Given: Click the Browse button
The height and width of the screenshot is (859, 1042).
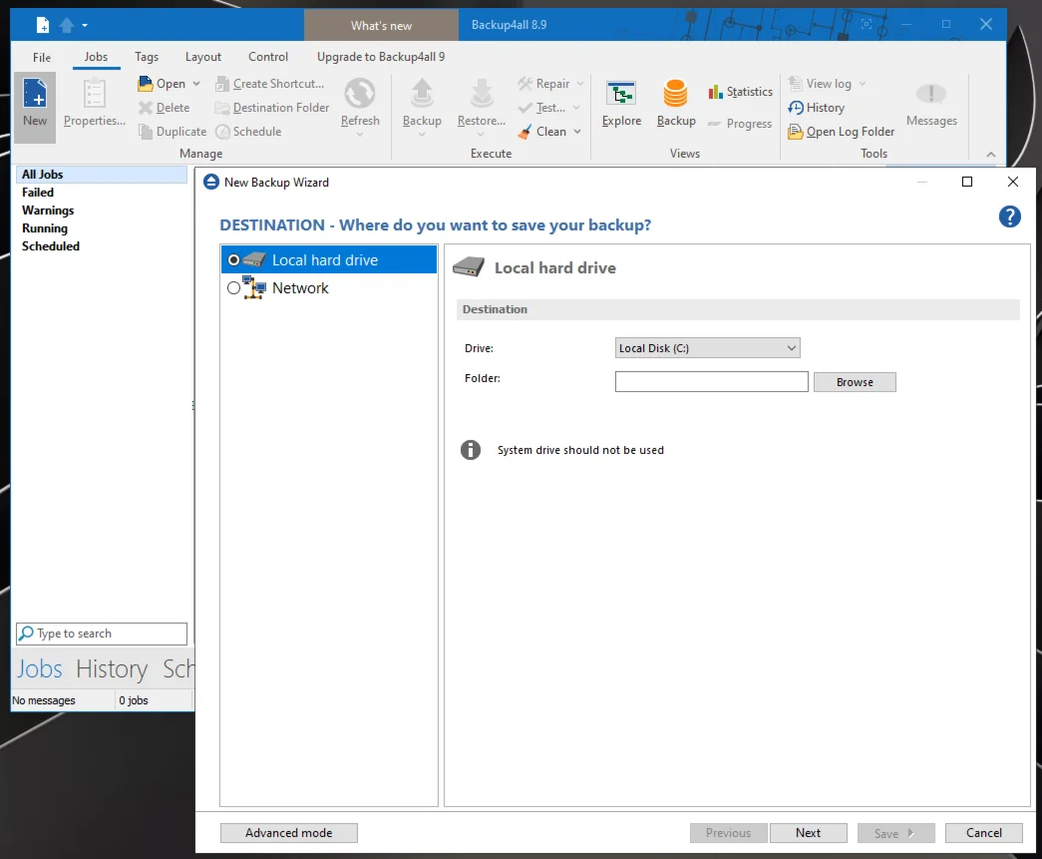Looking at the screenshot, I should tap(855, 382).
